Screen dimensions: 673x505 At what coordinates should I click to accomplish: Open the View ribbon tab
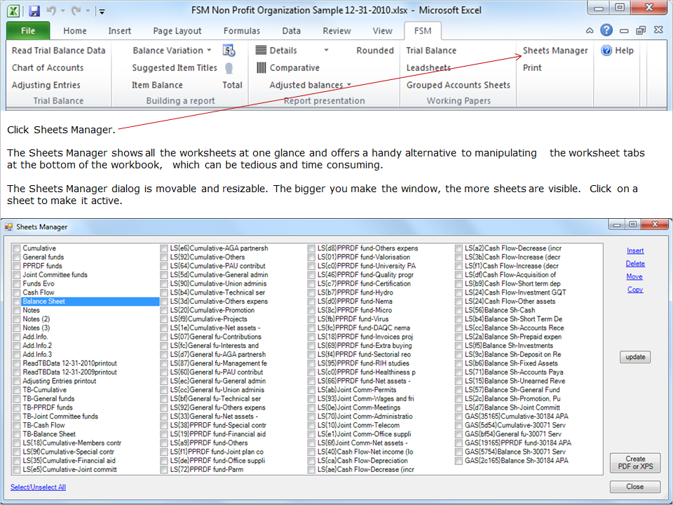pyautogui.click(x=383, y=31)
